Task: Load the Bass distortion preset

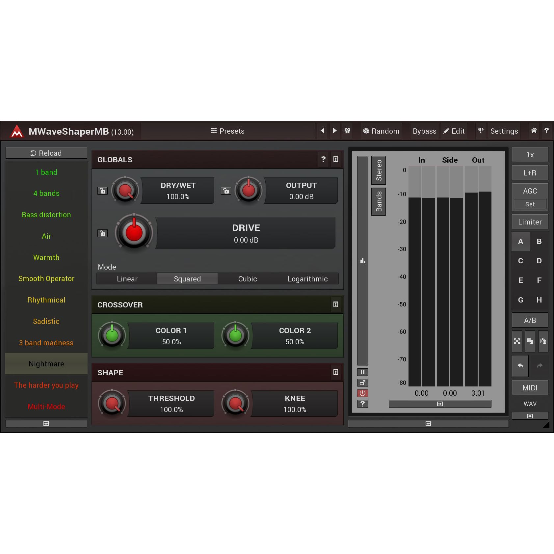Action: pyautogui.click(x=46, y=215)
